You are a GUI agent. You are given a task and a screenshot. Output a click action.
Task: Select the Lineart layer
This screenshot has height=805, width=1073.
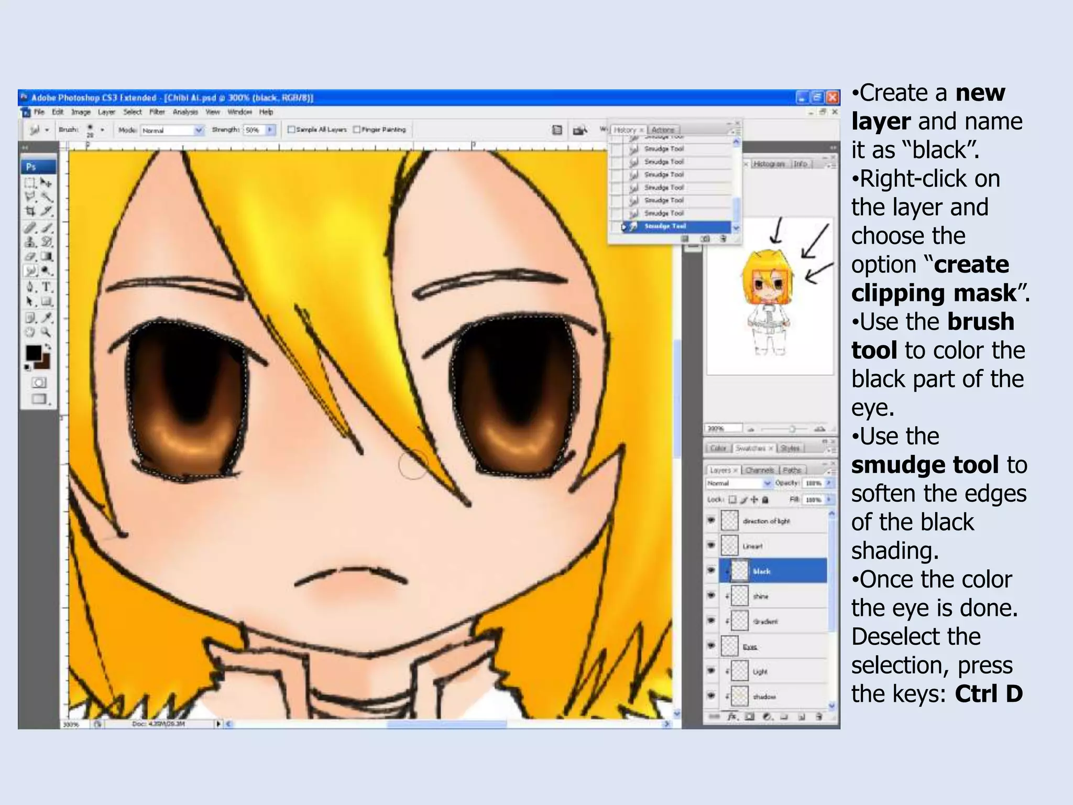[773, 546]
